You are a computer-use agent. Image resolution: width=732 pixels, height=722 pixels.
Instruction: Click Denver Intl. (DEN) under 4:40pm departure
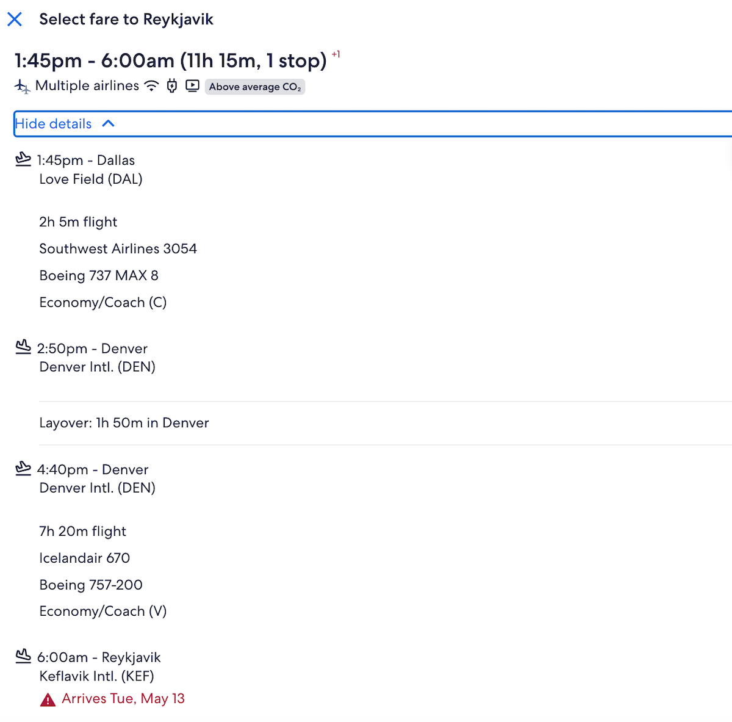(x=98, y=488)
